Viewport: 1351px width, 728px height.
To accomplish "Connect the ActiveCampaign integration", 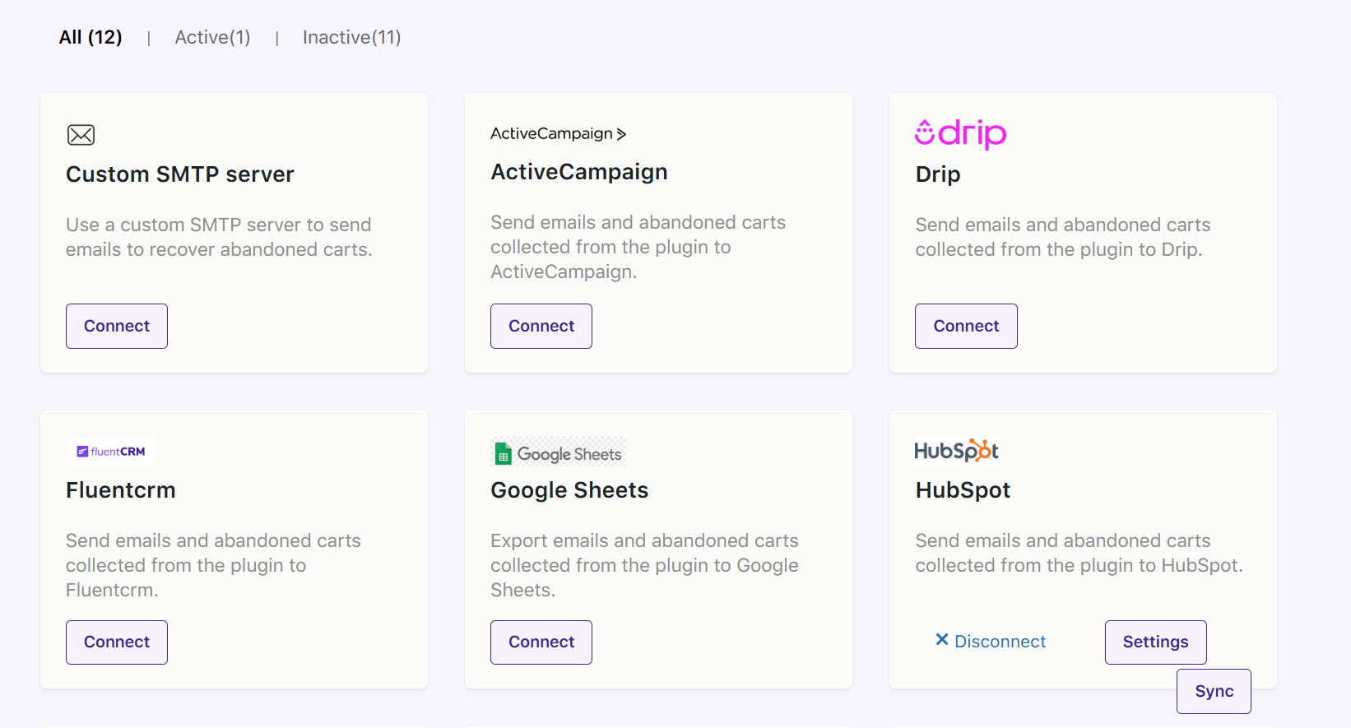I will (x=541, y=326).
